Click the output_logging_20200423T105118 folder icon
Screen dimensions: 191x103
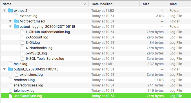pos(16,27)
